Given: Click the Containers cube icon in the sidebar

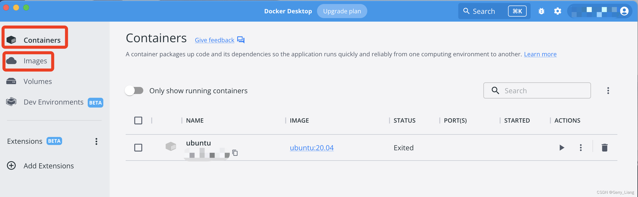Looking at the screenshot, I should tap(11, 40).
